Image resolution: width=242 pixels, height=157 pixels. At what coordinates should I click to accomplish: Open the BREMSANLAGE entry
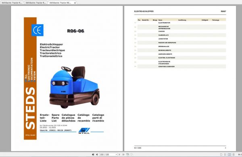[164, 47]
